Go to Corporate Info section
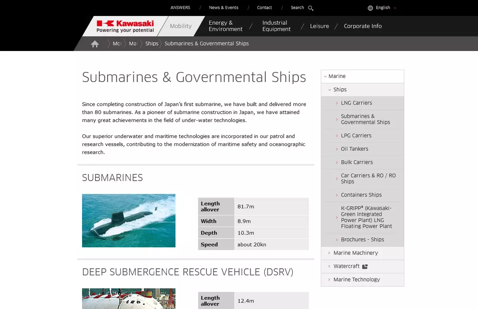The height and width of the screenshot is (309, 478). [x=362, y=26]
